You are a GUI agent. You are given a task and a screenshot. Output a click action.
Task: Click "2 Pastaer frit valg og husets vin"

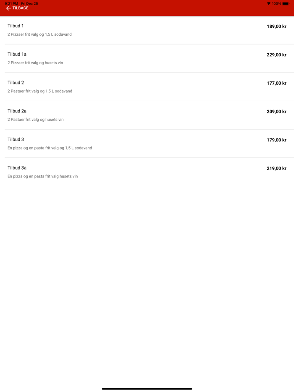coord(36,120)
